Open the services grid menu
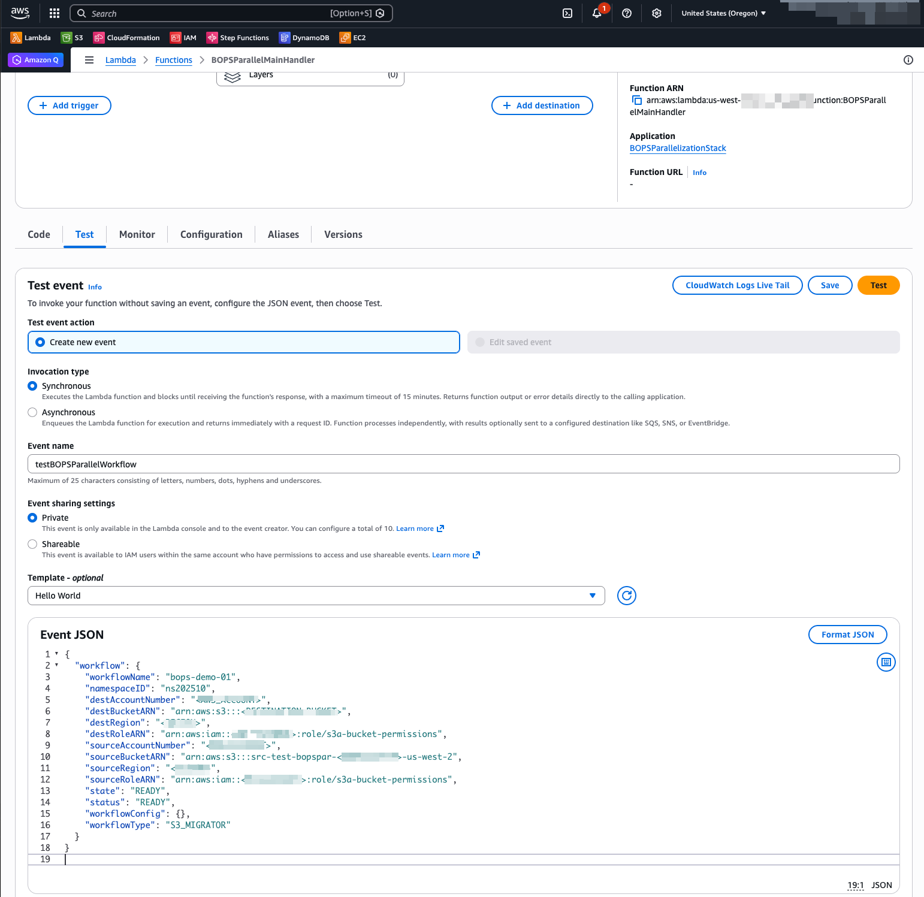This screenshot has height=897, width=924. [55, 13]
